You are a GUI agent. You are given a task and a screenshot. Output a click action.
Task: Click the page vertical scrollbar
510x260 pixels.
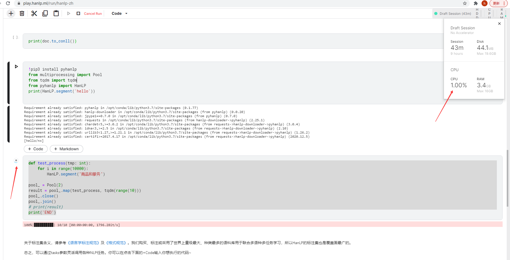508,178
